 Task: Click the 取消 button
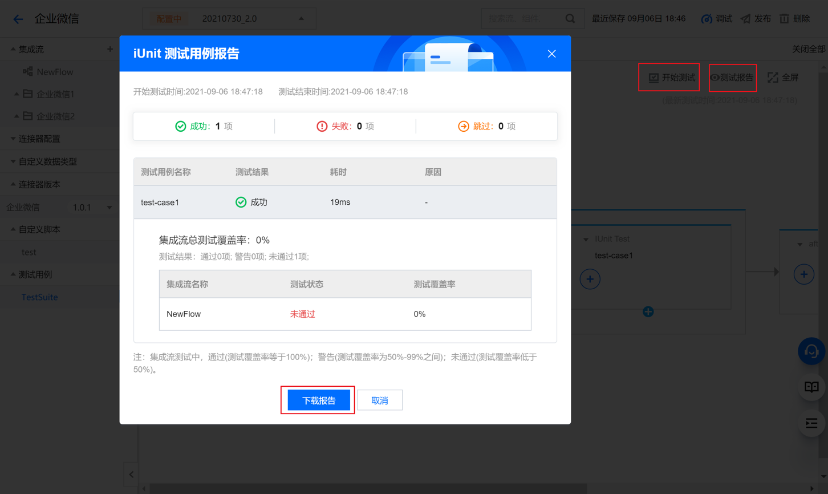(x=380, y=400)
